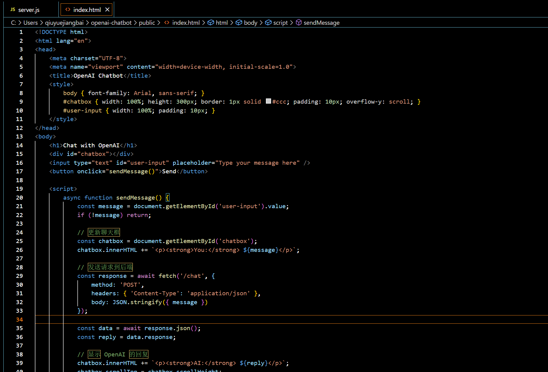The height and width of the screenshot is (372, 548).
Task: Open the html symbol breadcrumb
Action: (x=222, y=23)
